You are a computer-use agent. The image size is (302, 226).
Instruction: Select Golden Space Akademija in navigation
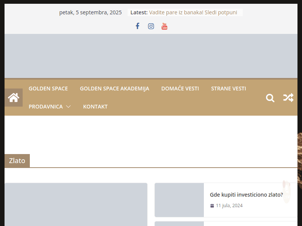pos(114,89)
